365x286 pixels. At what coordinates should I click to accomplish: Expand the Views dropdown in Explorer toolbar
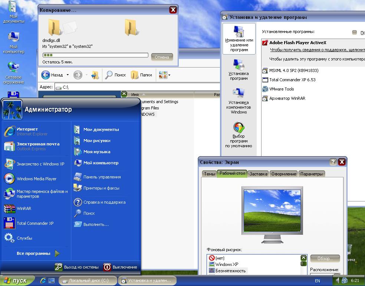170,75
